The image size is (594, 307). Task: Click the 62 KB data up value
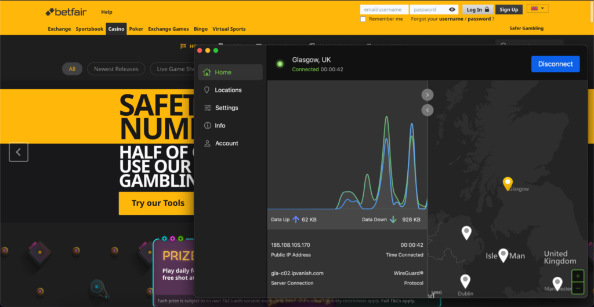309,220
